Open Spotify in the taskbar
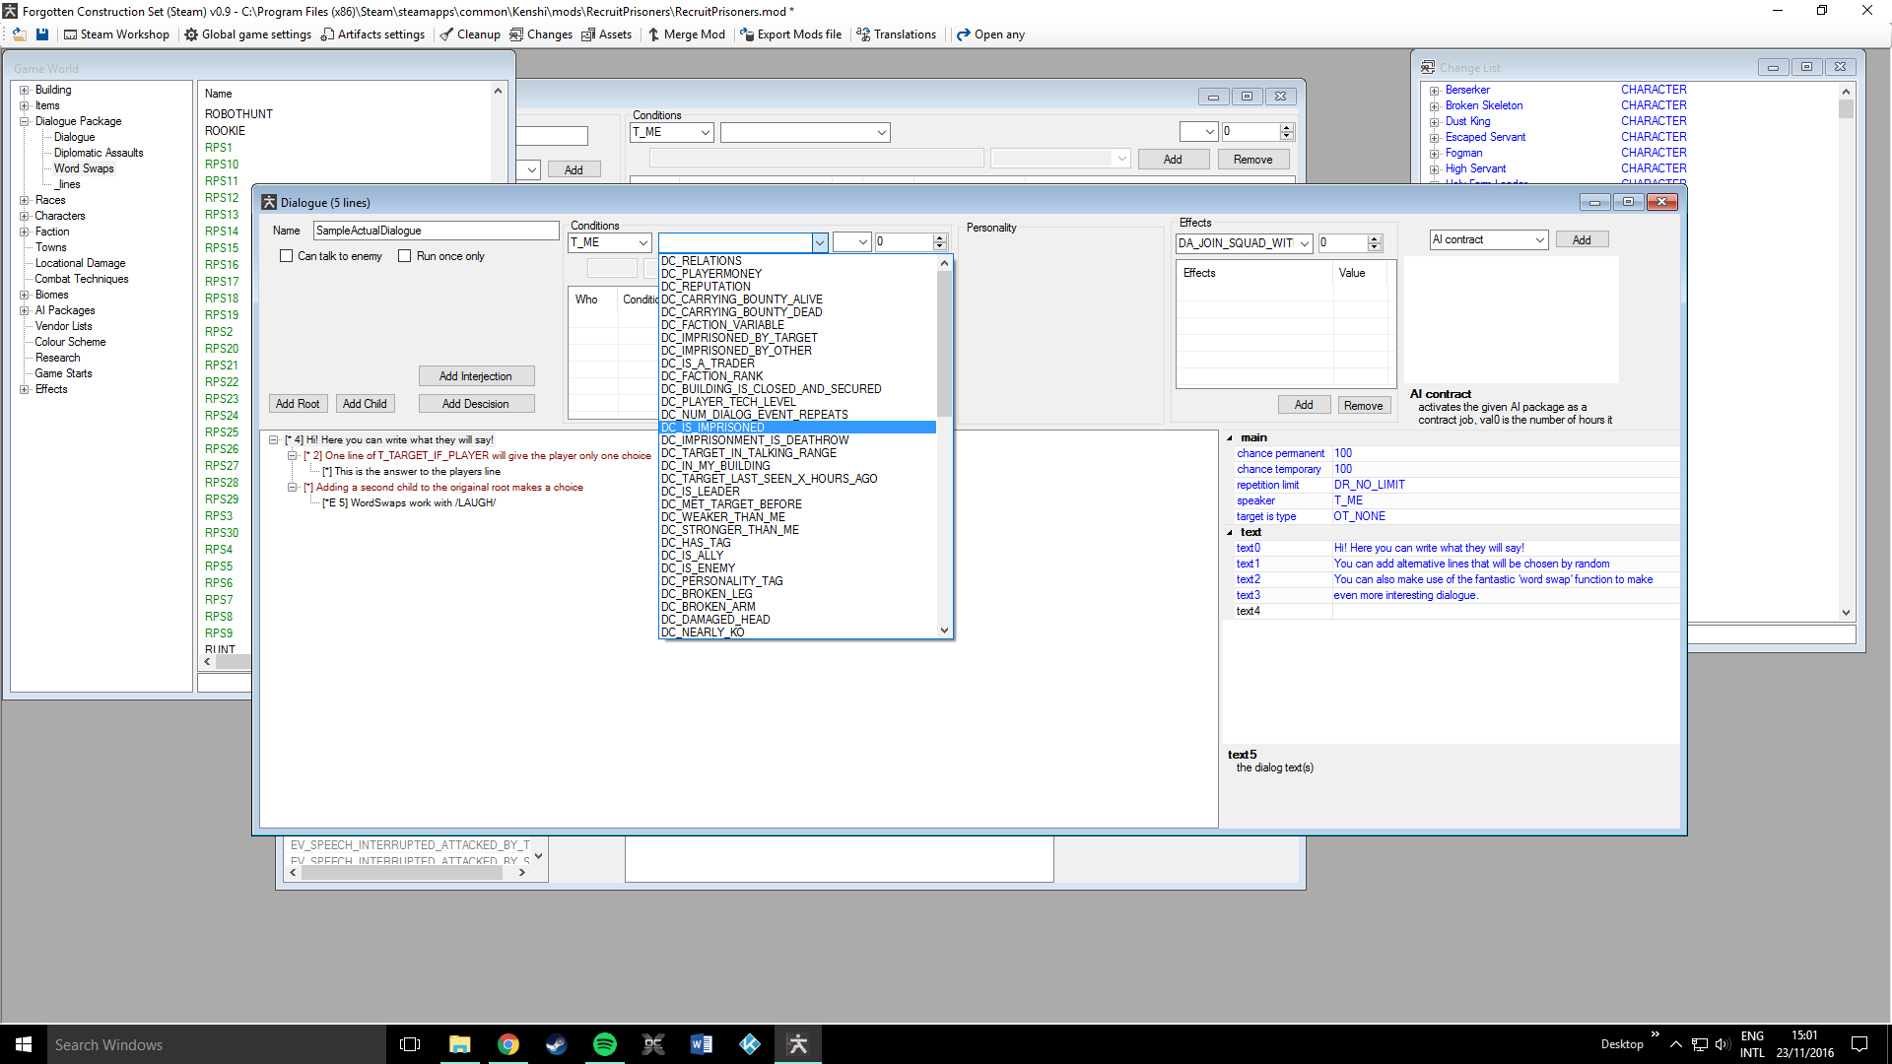Image resolution: width=1892 pixels, height=1064 pixels. click(605, 1044)
